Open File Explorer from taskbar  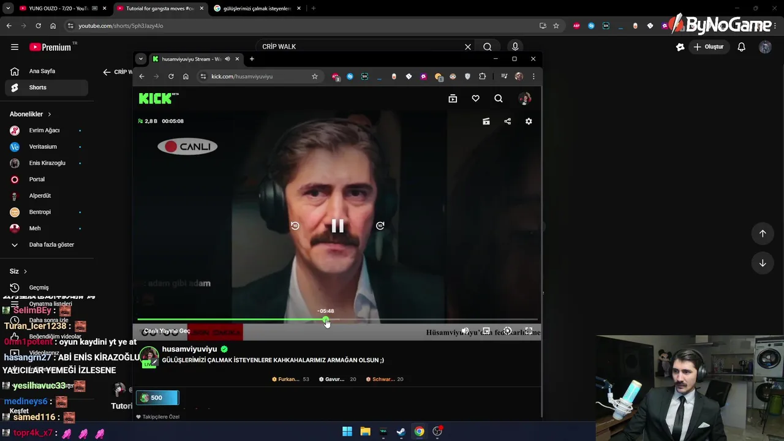tap(365, 432)
